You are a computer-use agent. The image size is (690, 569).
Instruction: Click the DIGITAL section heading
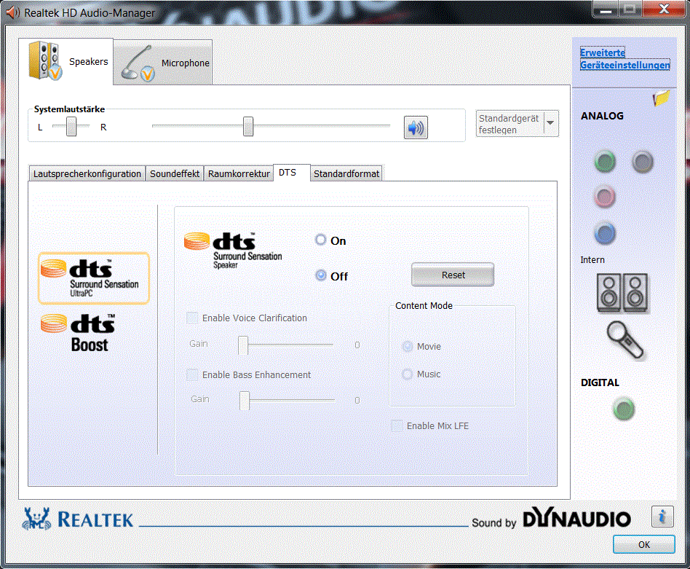600,382
